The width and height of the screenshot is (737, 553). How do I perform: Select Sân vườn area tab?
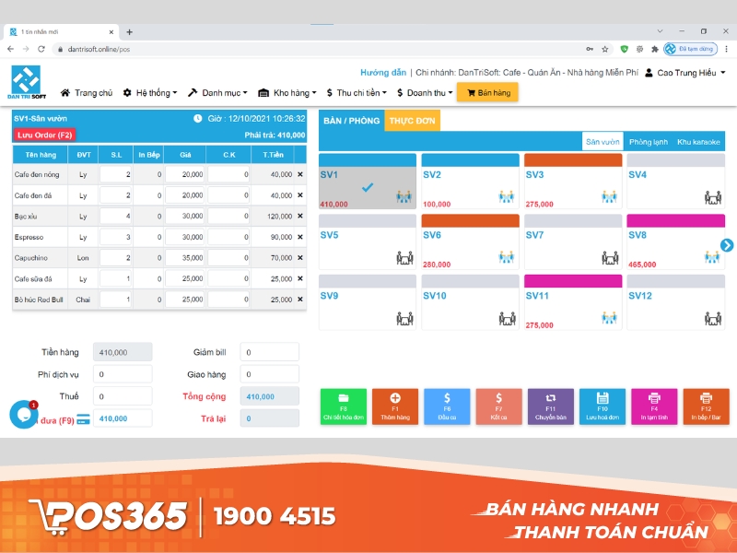tap(602, 142)
